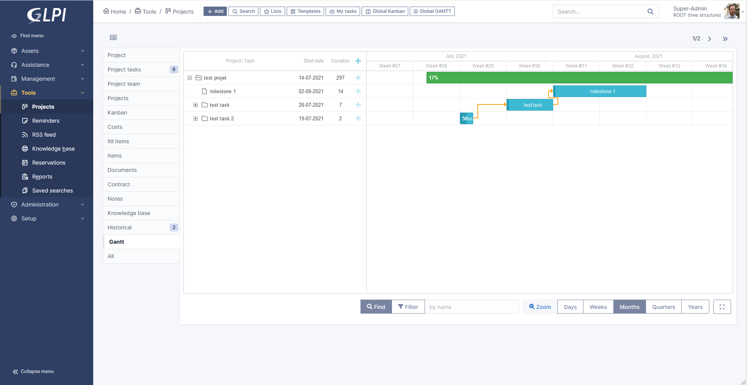Switch Gantt scale to Weeks
Image resolution: width=747 pixels, height=385 pixels.
click(x=598, y=307)
